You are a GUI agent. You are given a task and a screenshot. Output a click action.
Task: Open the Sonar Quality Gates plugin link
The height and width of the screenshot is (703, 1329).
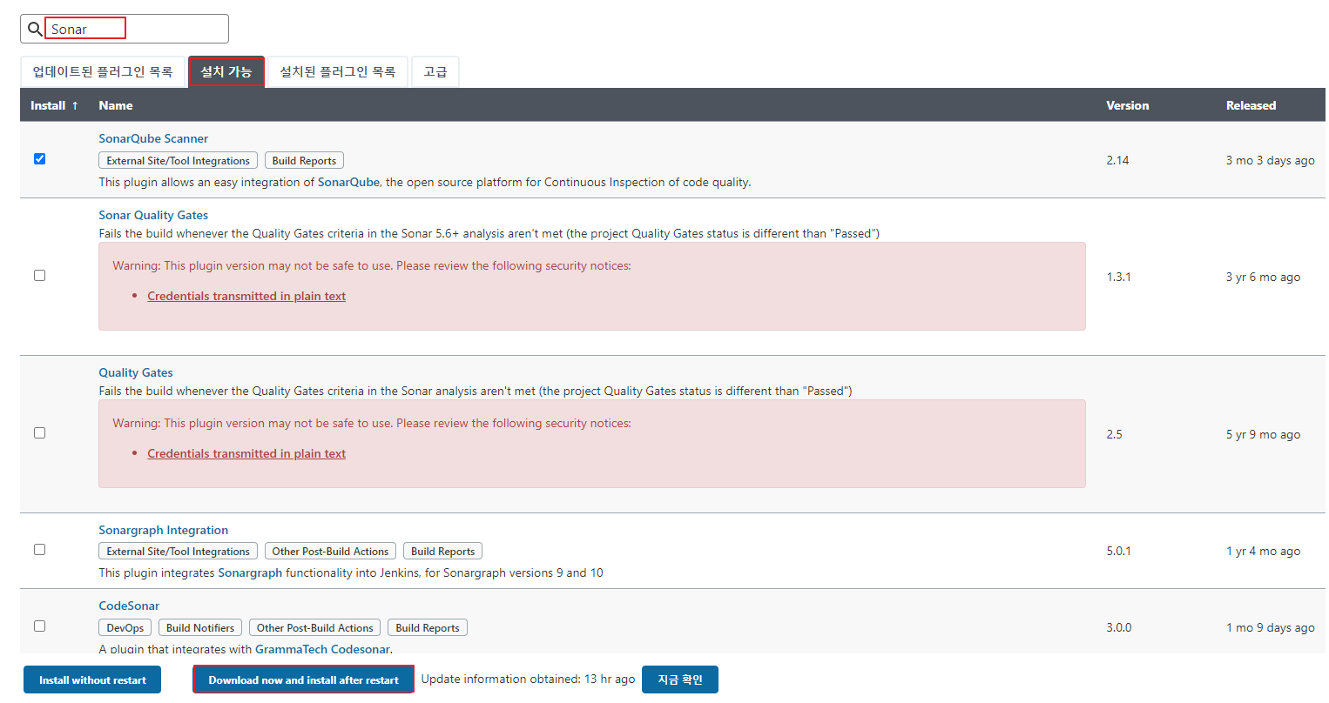tap(153, 215)
